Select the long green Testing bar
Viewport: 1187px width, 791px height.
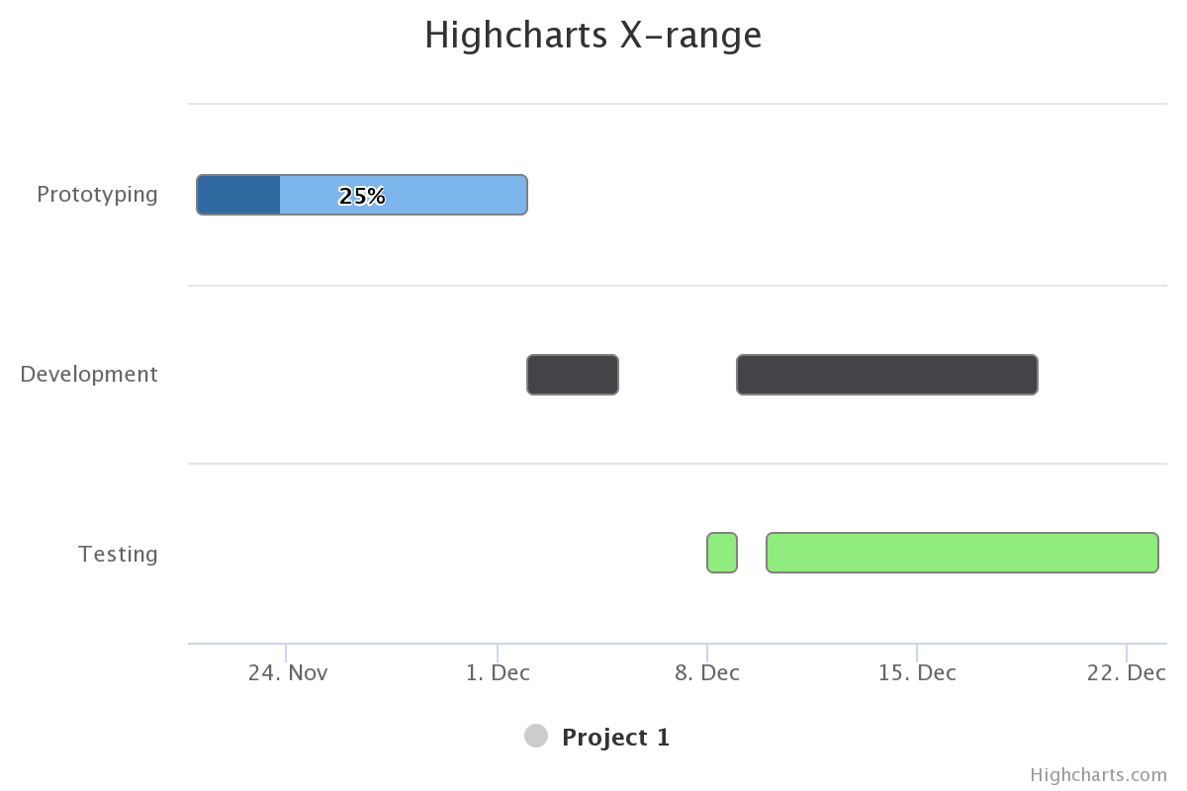click(x=961, y=553)
